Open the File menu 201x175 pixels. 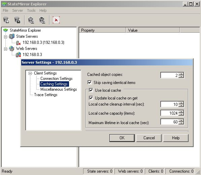tap(5, 10)
